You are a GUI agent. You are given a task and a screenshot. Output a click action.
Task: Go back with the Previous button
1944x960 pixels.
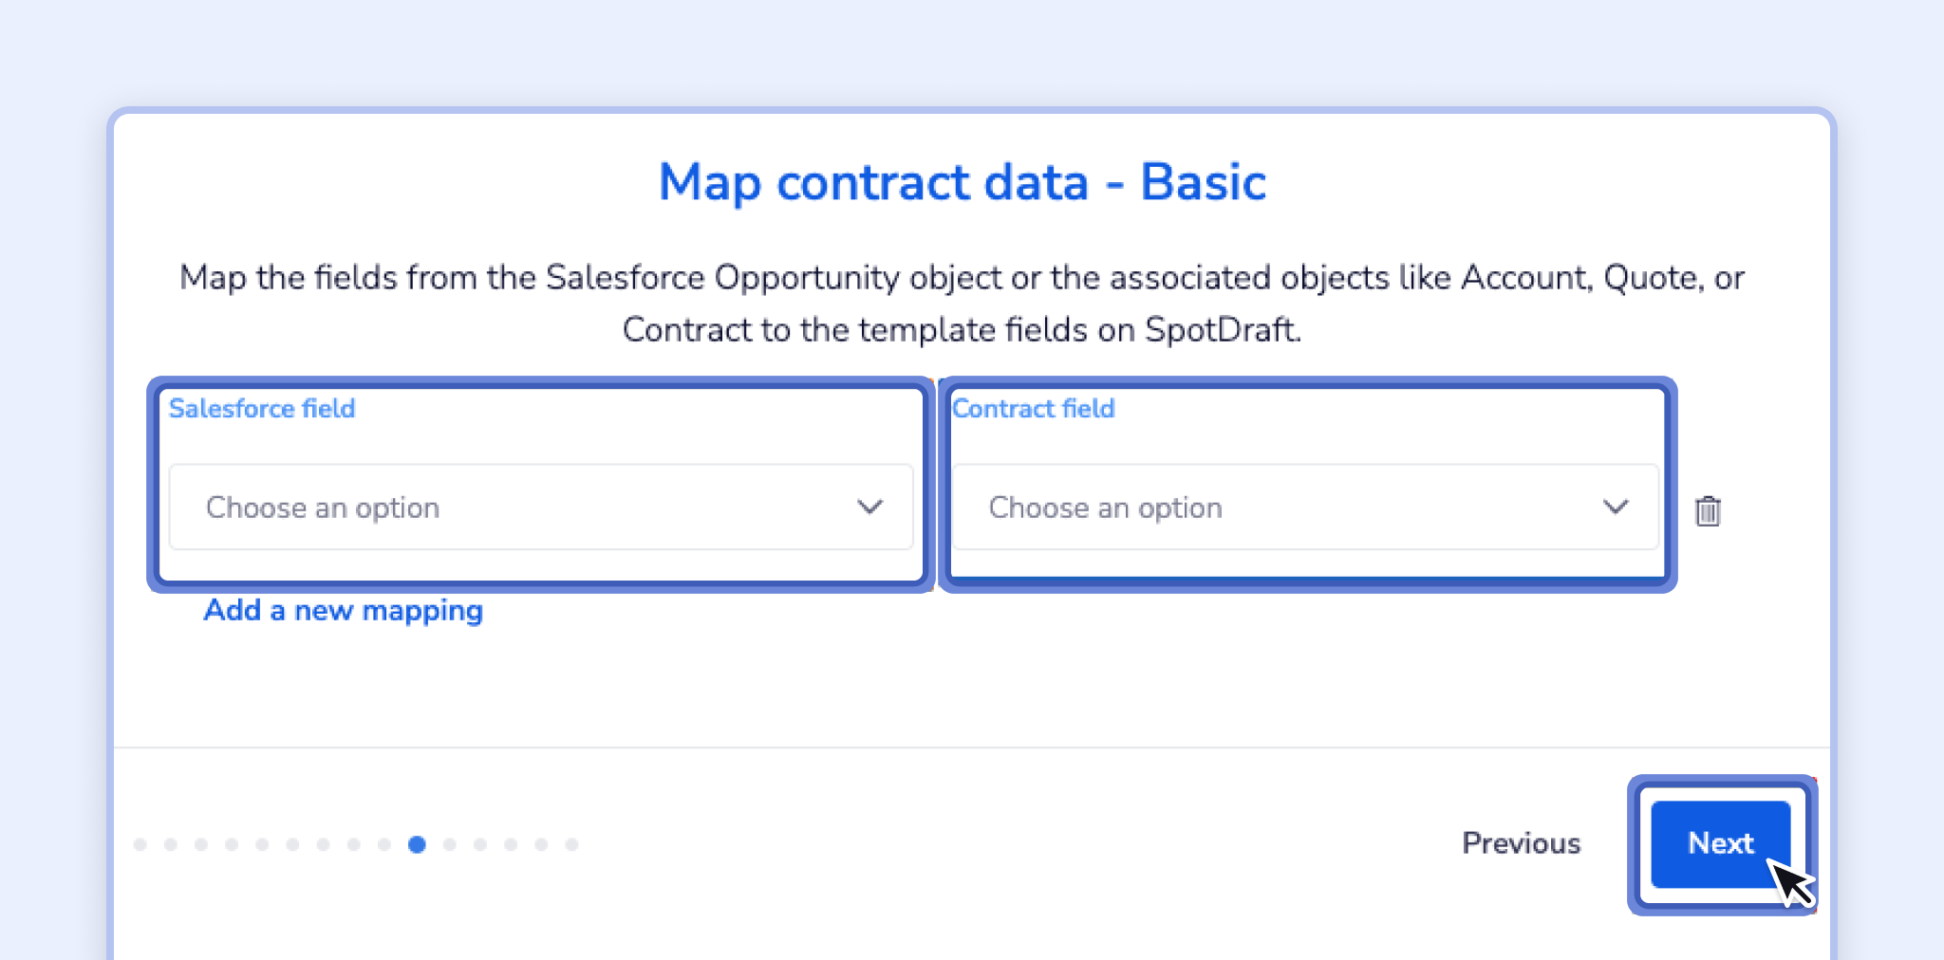click(1521, 843)
